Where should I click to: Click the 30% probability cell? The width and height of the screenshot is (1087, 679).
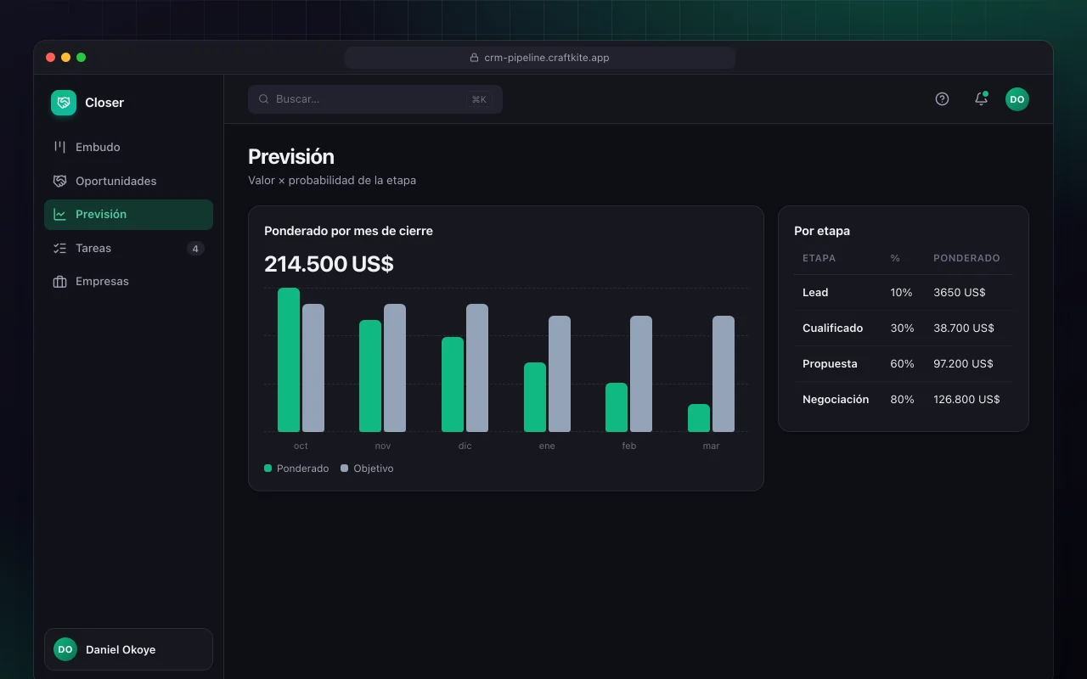tap(902, 328)
